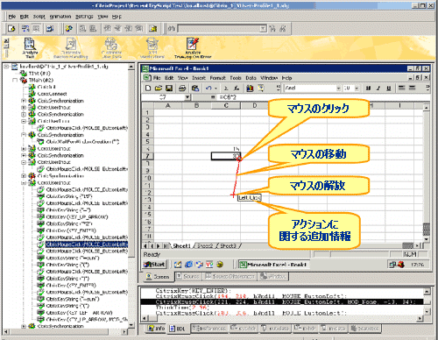This screenshot has height=340, width=438.
Task: Switch to the Source tab
Action: (x=188, y=276)
